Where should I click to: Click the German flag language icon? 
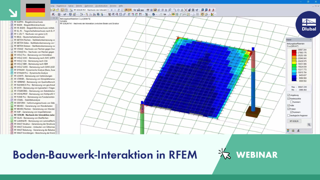pyautogui.click(x=35, y=10)
